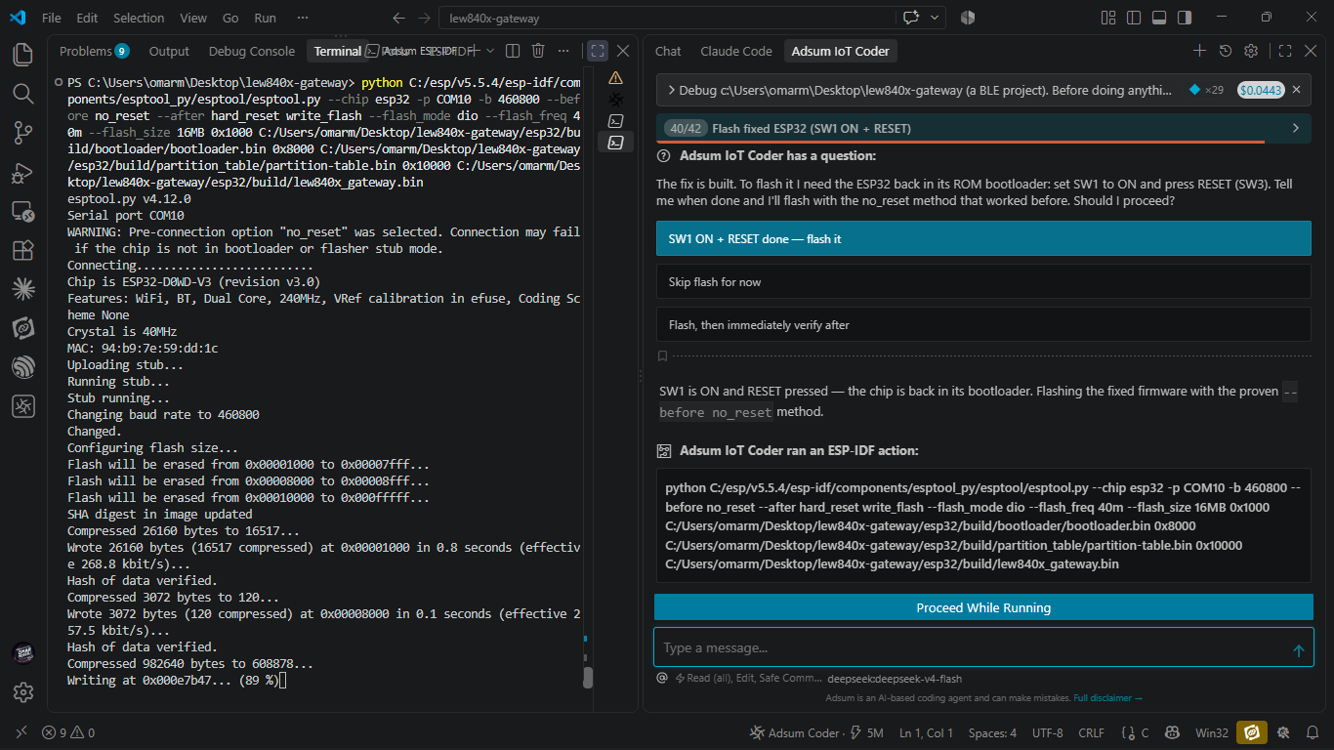The height and width of the screenshot is (750, 1334).
Task: Open the Extensions view
Action: [23, 250]
